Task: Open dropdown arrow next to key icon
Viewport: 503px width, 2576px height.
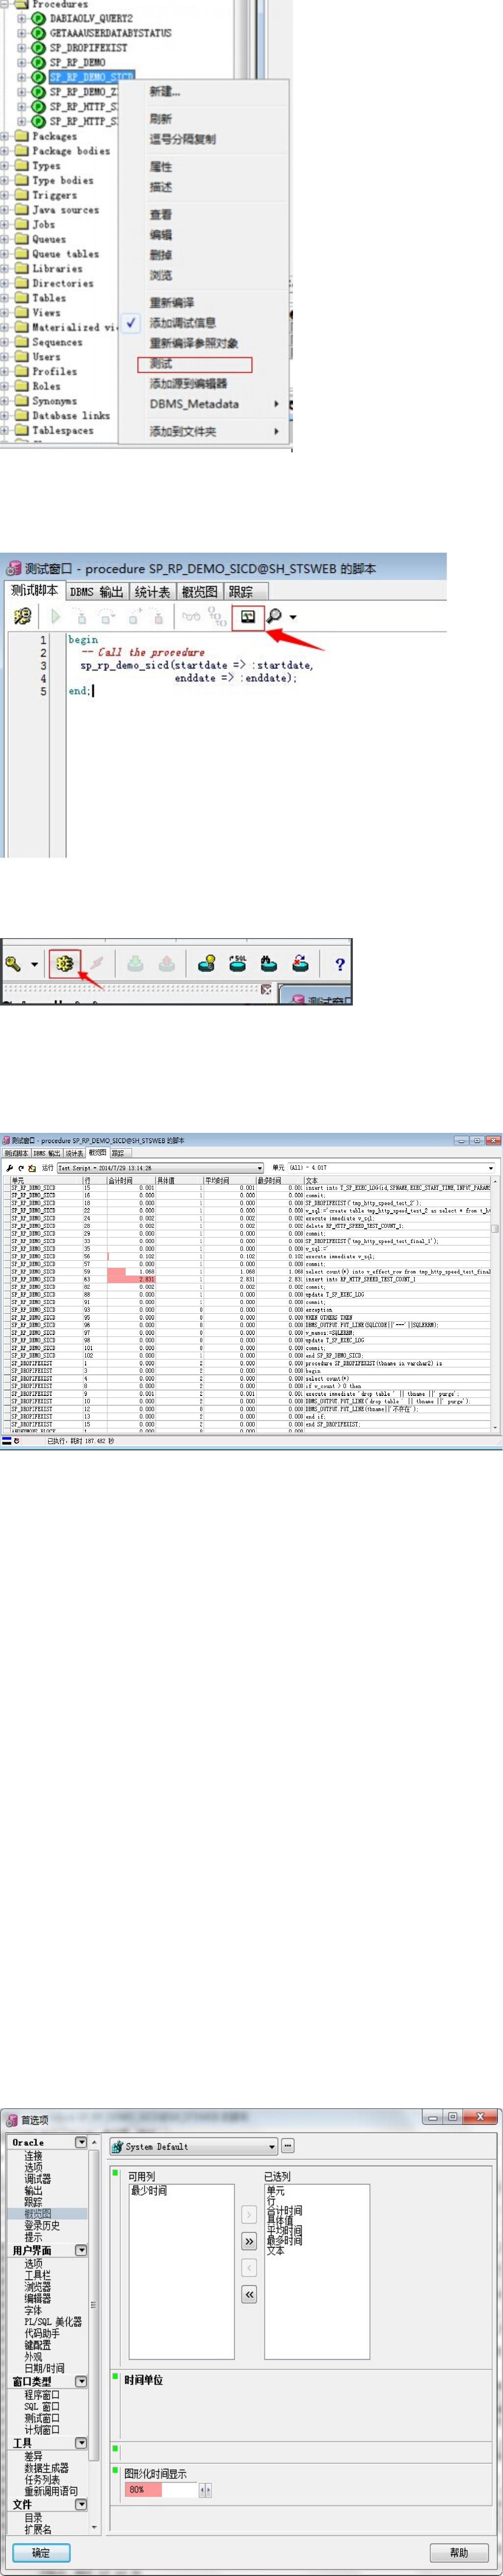Action: click(34, 965)
